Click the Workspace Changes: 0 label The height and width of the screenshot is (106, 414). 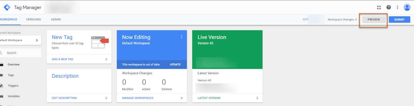tap(342, 20)
